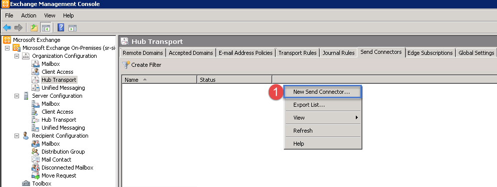Viewport: 497px width, 187px height.
Task: Choose Help from context menu
Action: pos(323,144)
